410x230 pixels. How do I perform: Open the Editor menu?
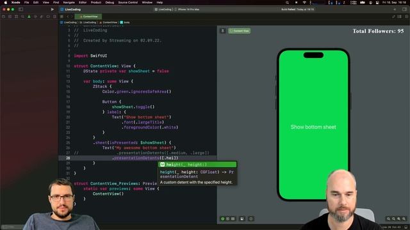pyautogui.click(x=83, y=3)
